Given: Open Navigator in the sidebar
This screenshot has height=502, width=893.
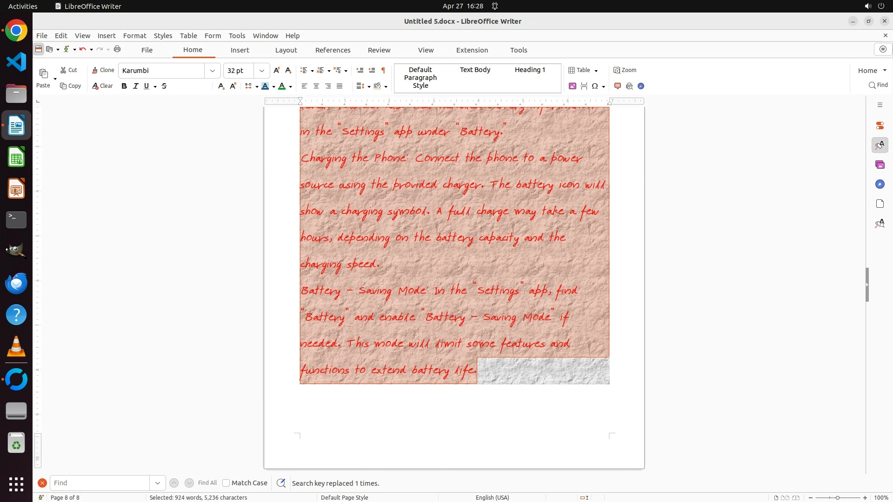Looking at the screenshot, I should [880, 185].
